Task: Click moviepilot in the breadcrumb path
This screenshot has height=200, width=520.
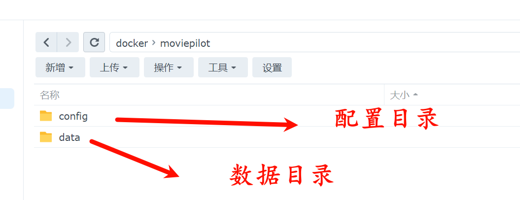Action: (x=185, y=43)
